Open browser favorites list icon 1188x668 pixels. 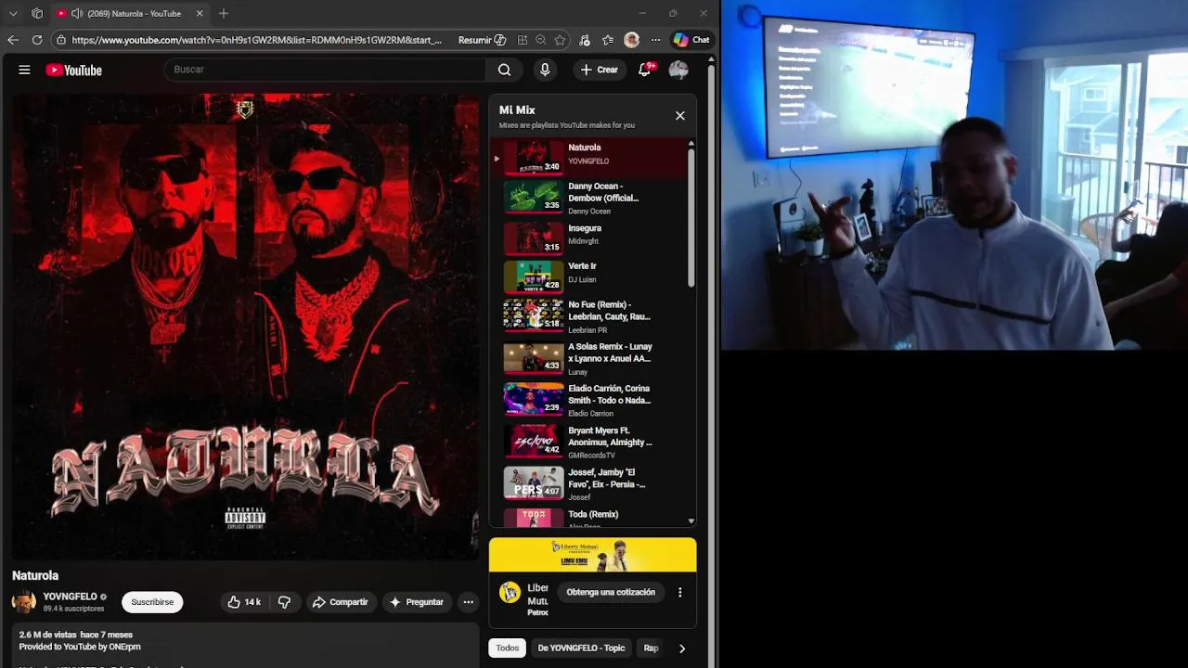click(608, 40)
